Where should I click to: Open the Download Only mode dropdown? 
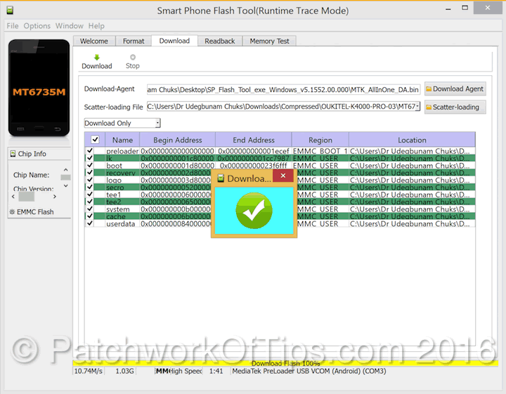pyautogui.click(x=158, y=123)
